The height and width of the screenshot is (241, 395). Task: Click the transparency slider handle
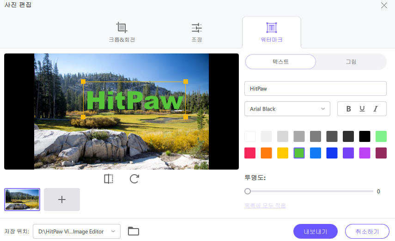click(x=248, y=191)
